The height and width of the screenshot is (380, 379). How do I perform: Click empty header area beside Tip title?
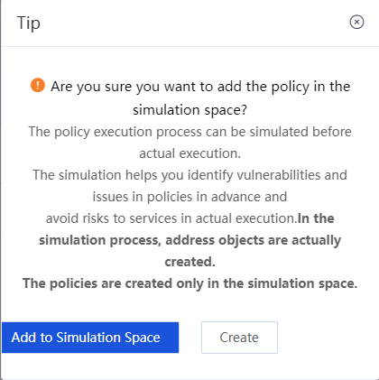(192, 23)
